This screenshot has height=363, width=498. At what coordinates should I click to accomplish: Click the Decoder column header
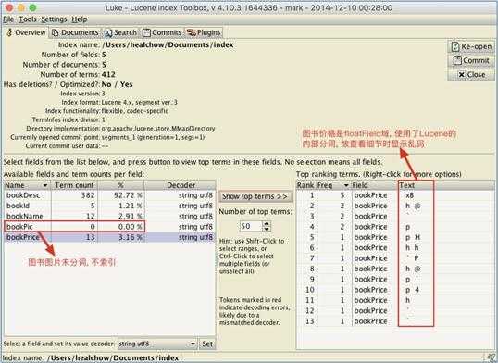181,185
